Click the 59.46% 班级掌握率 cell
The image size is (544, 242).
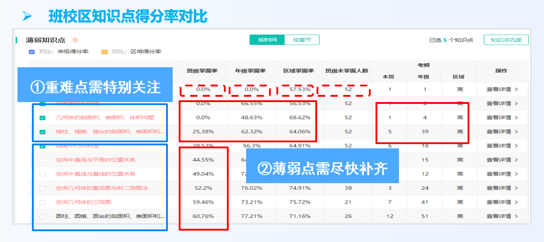coord(203,202)
